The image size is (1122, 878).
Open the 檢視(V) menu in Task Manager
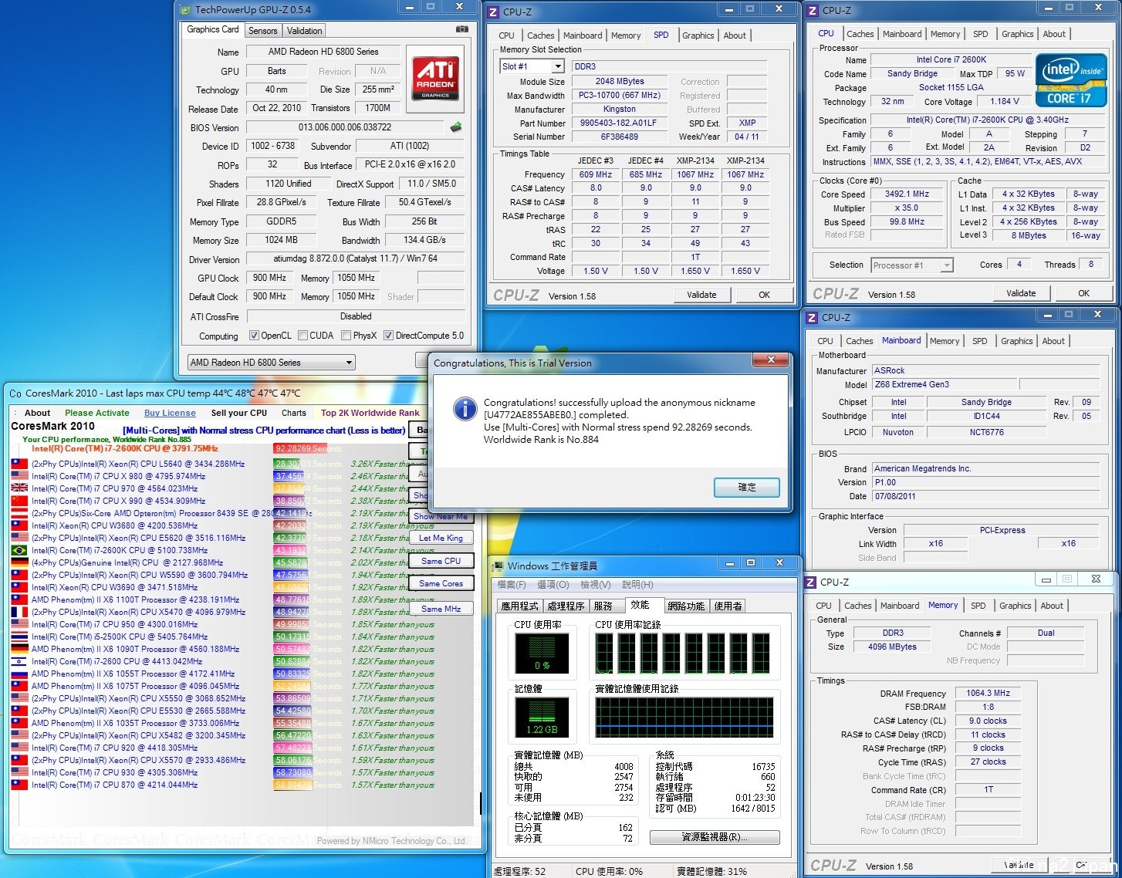pos(595,585)
